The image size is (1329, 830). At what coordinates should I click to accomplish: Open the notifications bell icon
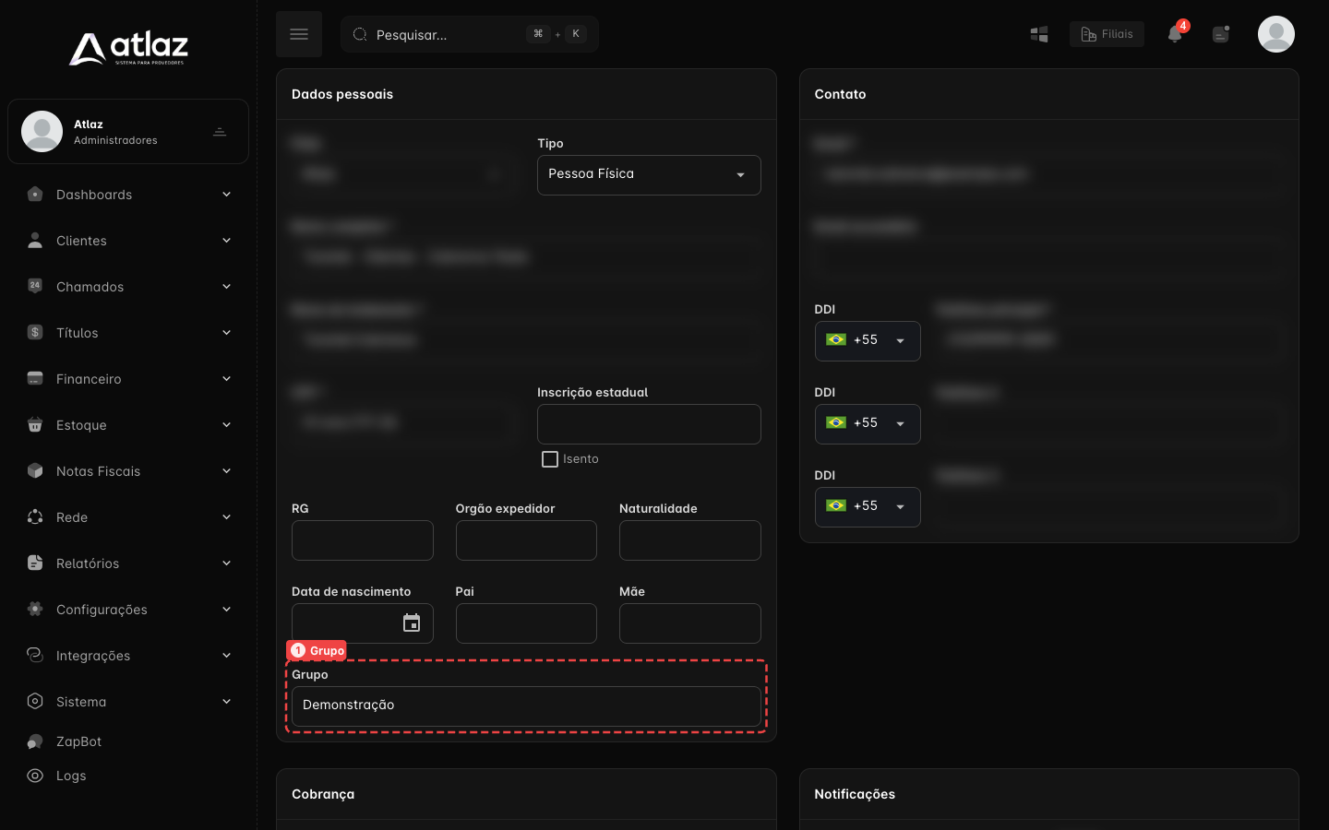tap(1175, 34)
